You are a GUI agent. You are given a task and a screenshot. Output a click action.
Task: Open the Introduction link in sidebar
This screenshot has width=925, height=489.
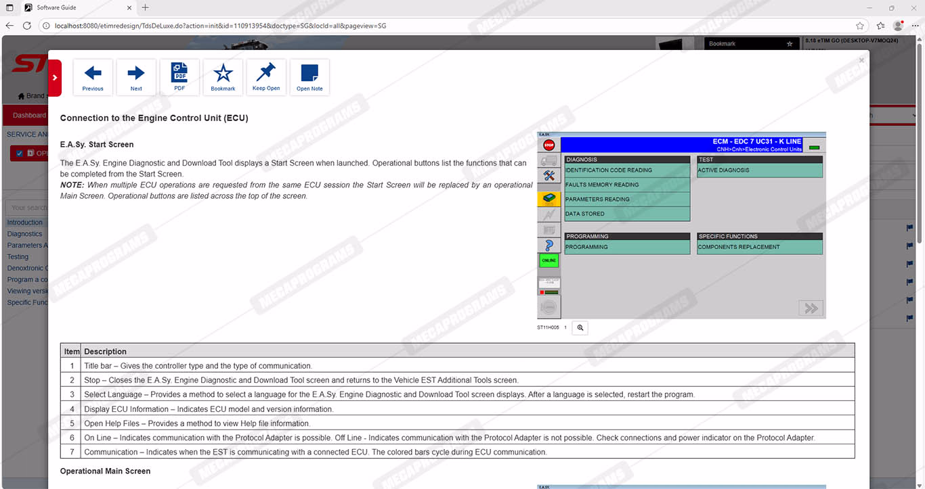click(25, 223)
